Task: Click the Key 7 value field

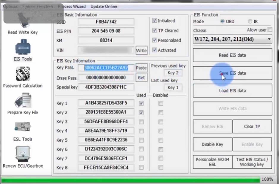Action: pyautogui.click(x=106, y=158)
